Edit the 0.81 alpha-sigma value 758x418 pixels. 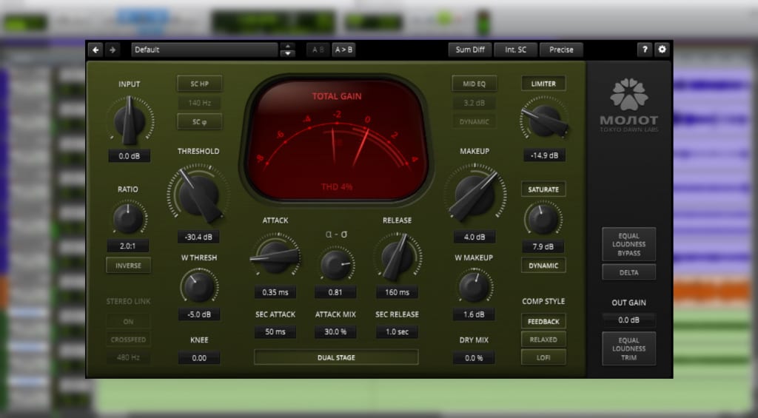pyautogui.click(x=335, y=292)
